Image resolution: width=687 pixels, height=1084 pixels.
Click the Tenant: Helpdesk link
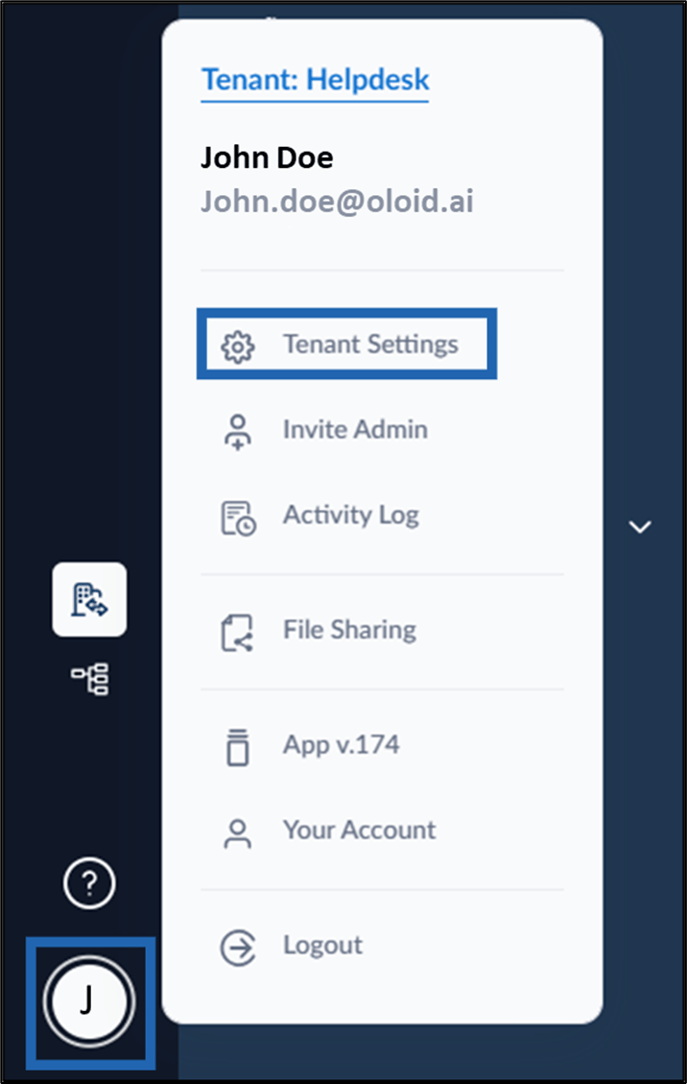click(315, 81)
